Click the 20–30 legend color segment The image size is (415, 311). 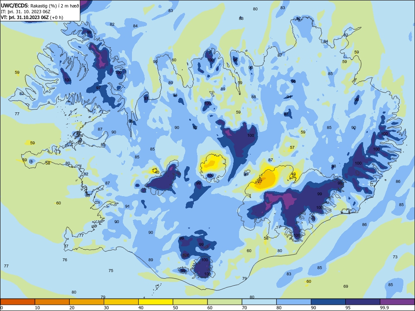coord(87,302)
